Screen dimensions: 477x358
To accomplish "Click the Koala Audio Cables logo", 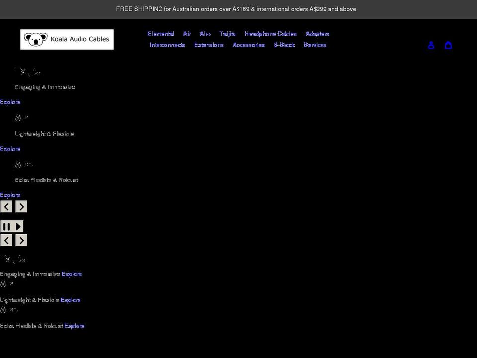I will pos(67,39).
